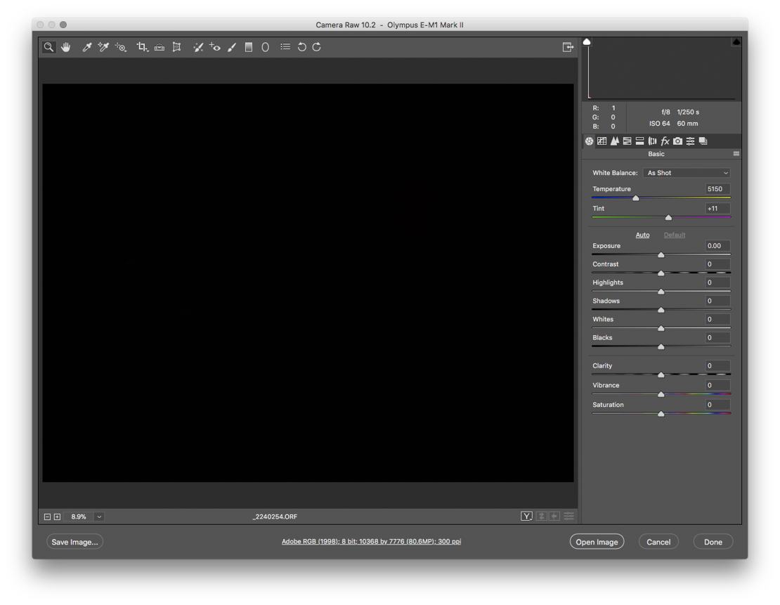780x605 pixels.
Task: Toggle shadow clipping warning in histogram
Action: pyautogui.click(x=587, y=42)
